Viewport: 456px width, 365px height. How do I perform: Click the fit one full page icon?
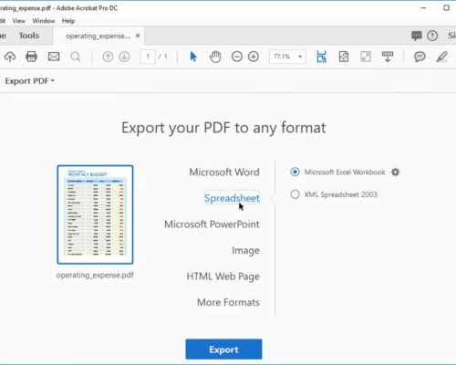344,57
